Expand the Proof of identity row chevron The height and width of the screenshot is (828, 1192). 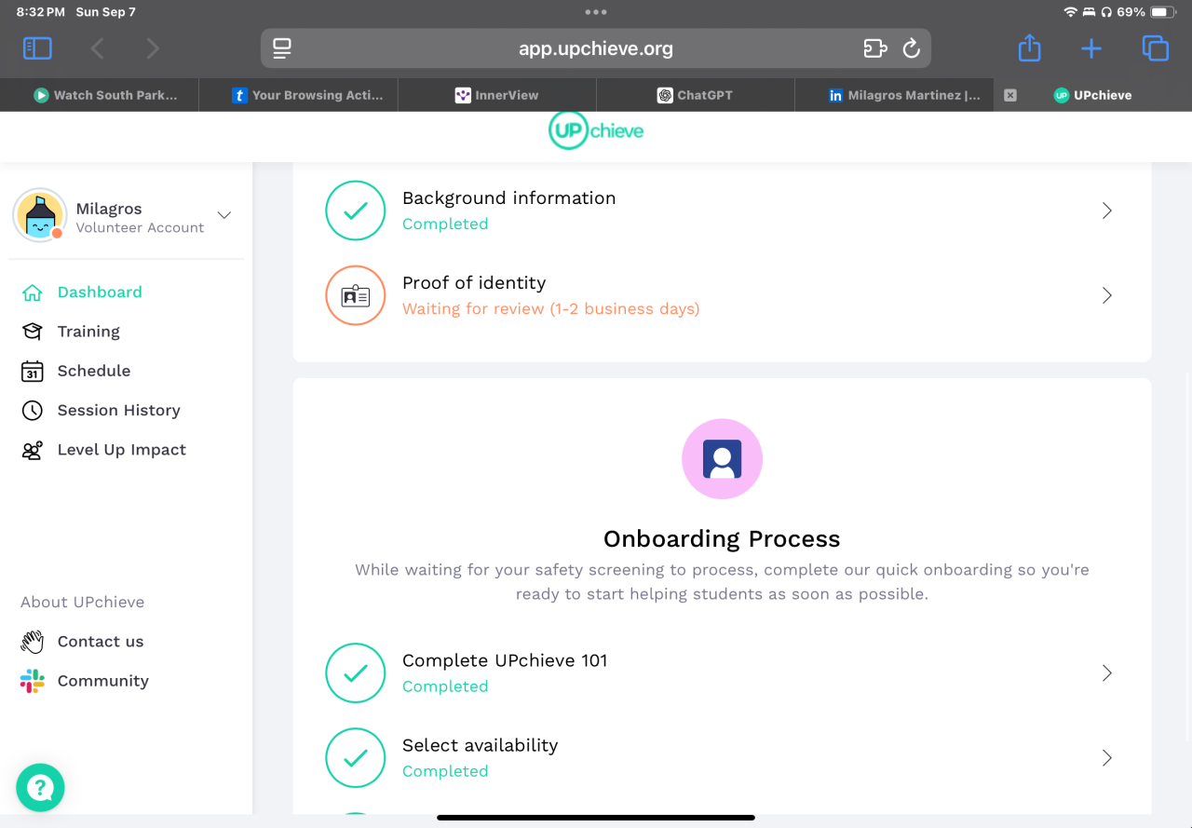(1107, 295)
